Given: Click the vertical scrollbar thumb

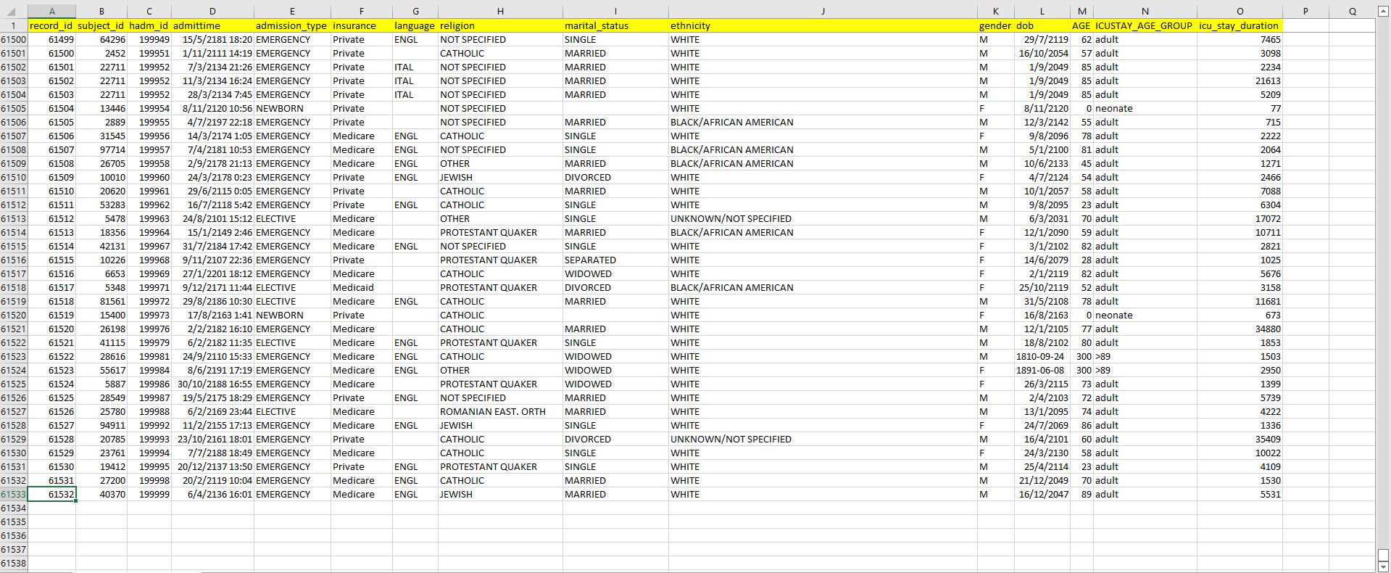Looking at the screenshot, I should coord(1383,555).
